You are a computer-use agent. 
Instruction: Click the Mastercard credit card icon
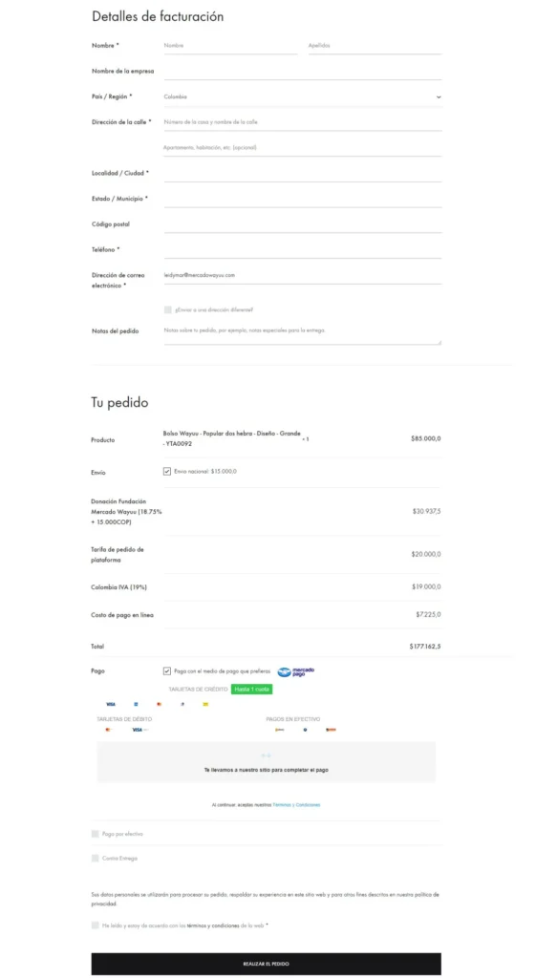pos(160,704)
